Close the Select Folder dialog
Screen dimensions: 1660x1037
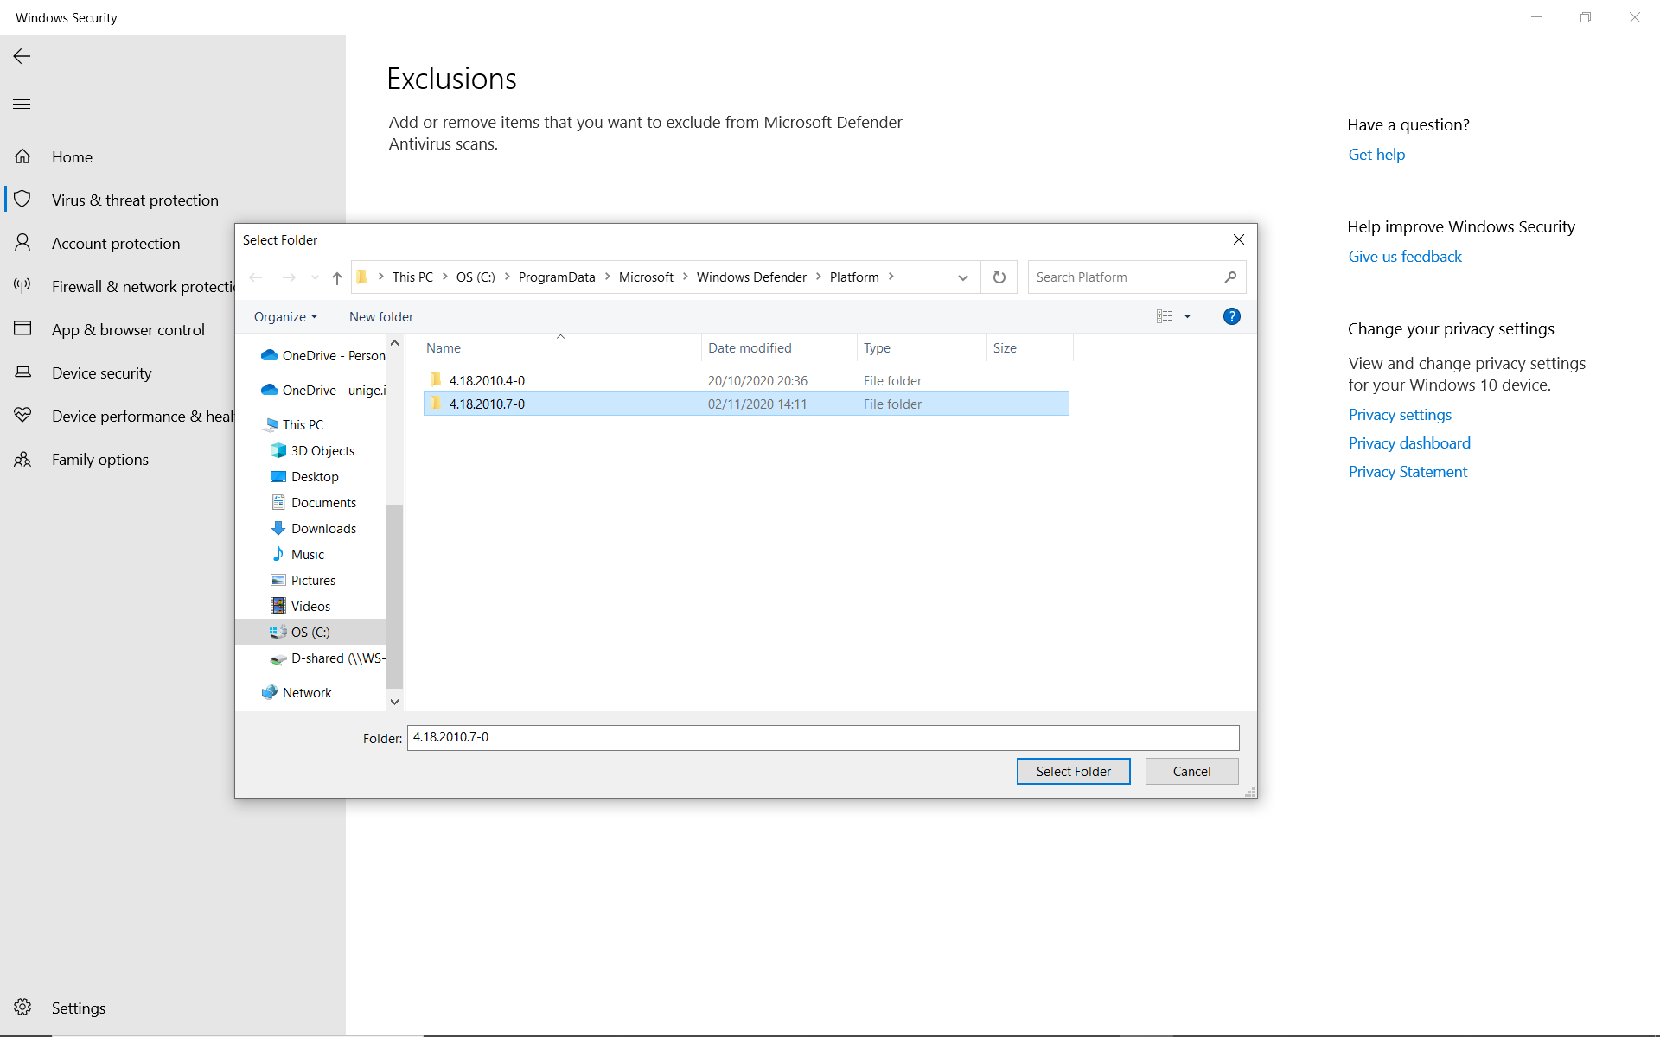pyautogui.click(x=1239, y=239)
